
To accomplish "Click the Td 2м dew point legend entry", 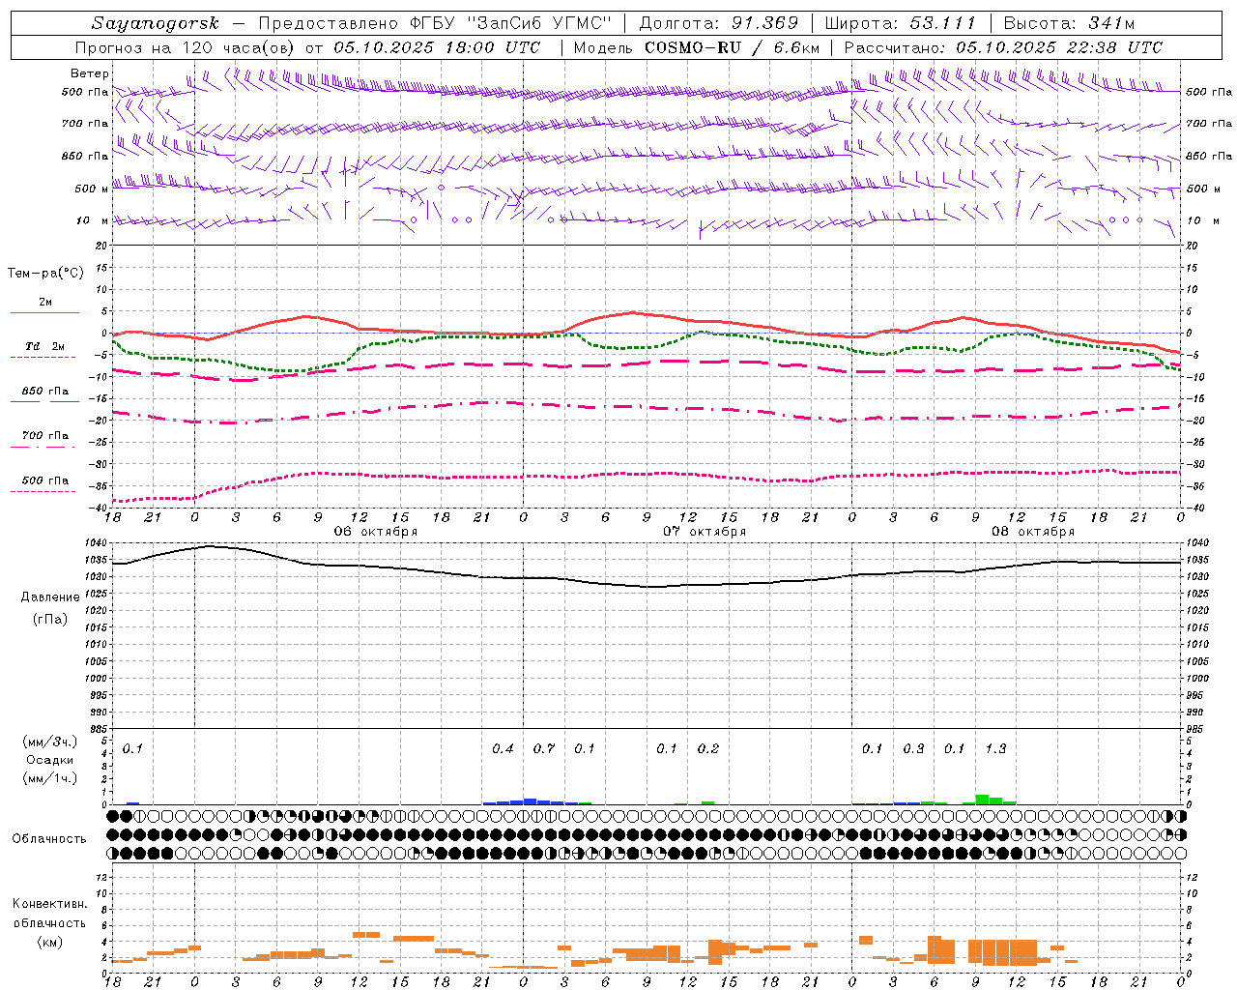I will click(x=44, y=346).
